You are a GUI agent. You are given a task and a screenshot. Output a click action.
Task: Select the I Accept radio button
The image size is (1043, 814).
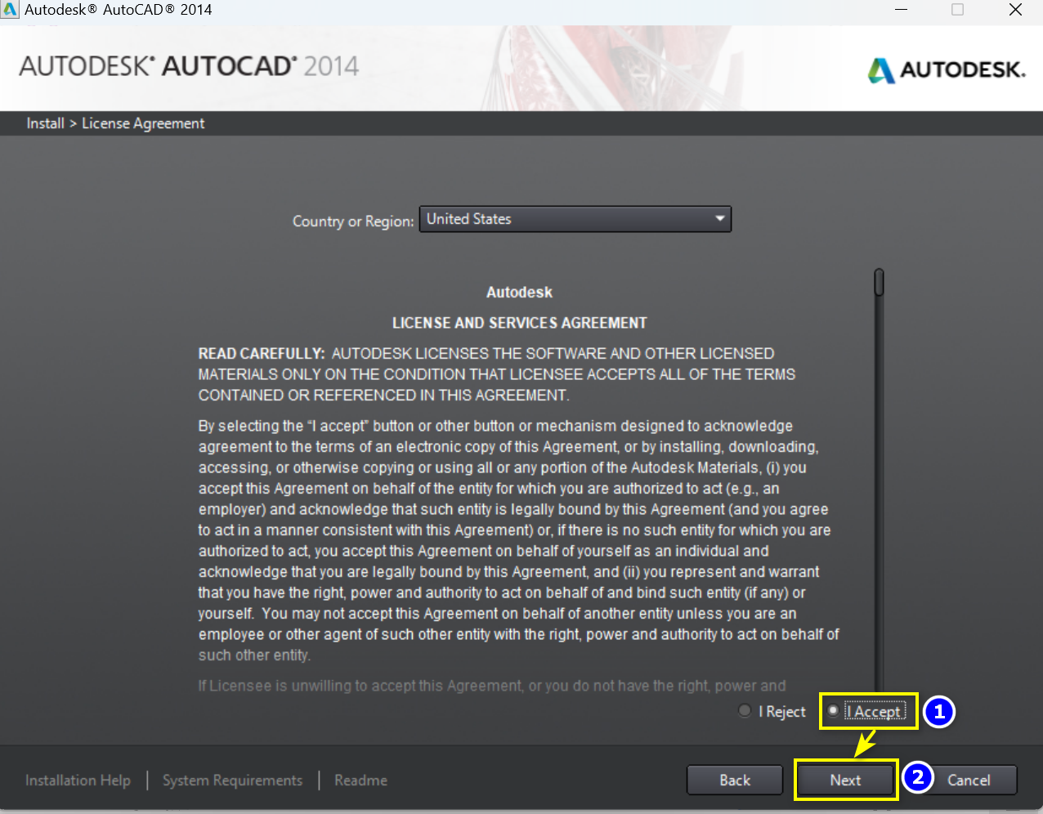tap(833, 711)
